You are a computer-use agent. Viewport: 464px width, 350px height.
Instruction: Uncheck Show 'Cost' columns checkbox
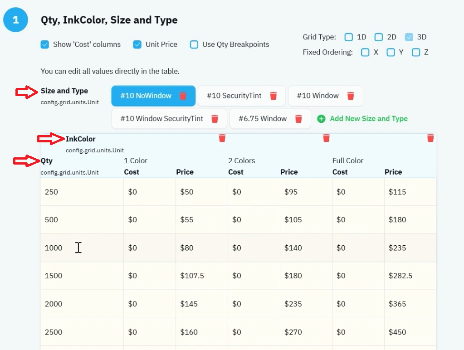(x=45, y=45)
